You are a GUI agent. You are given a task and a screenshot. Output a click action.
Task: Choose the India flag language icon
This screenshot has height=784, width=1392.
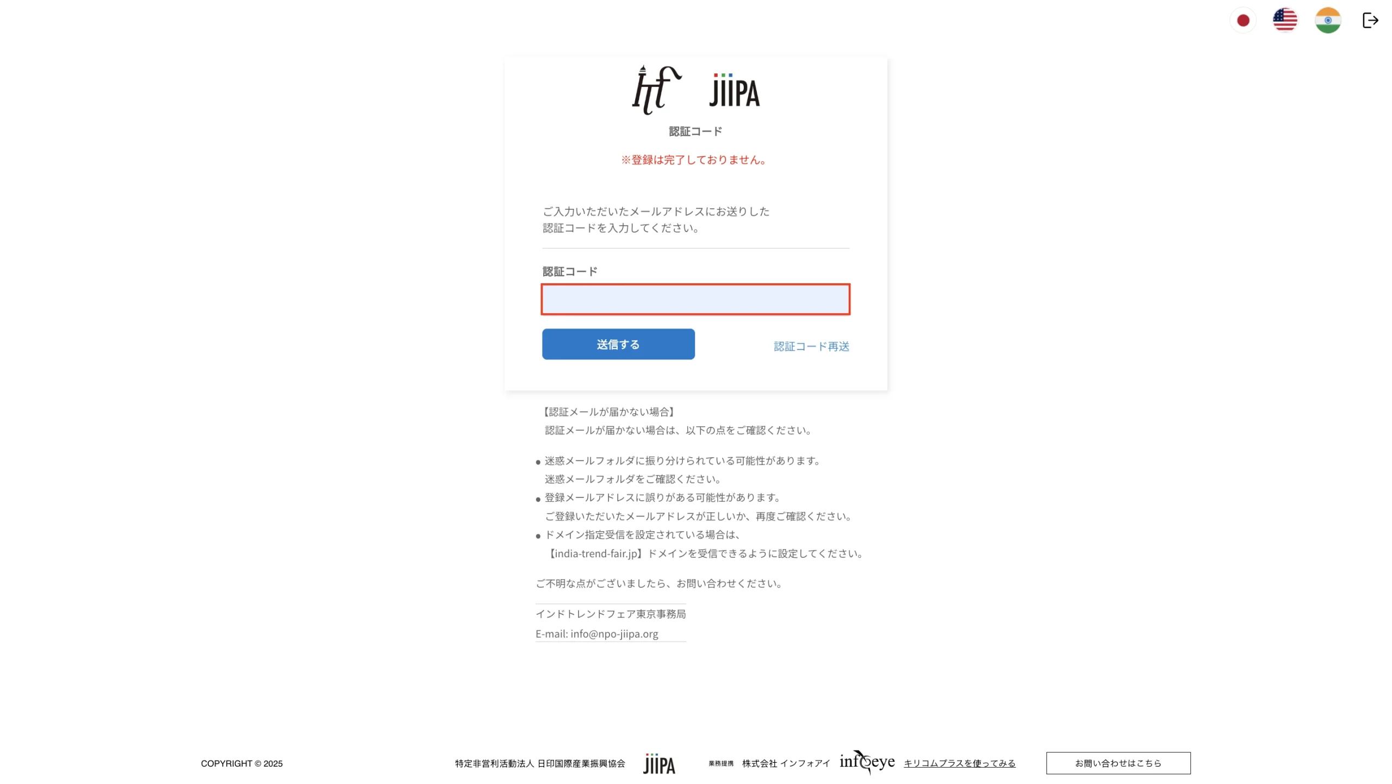[1328, 21]
